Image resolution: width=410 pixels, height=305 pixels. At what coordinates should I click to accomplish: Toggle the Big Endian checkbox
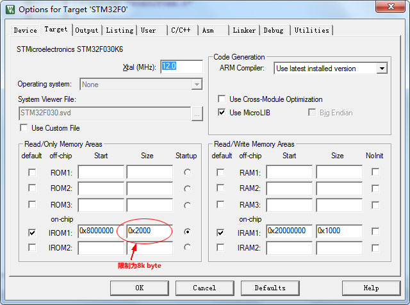coord(312,113)
